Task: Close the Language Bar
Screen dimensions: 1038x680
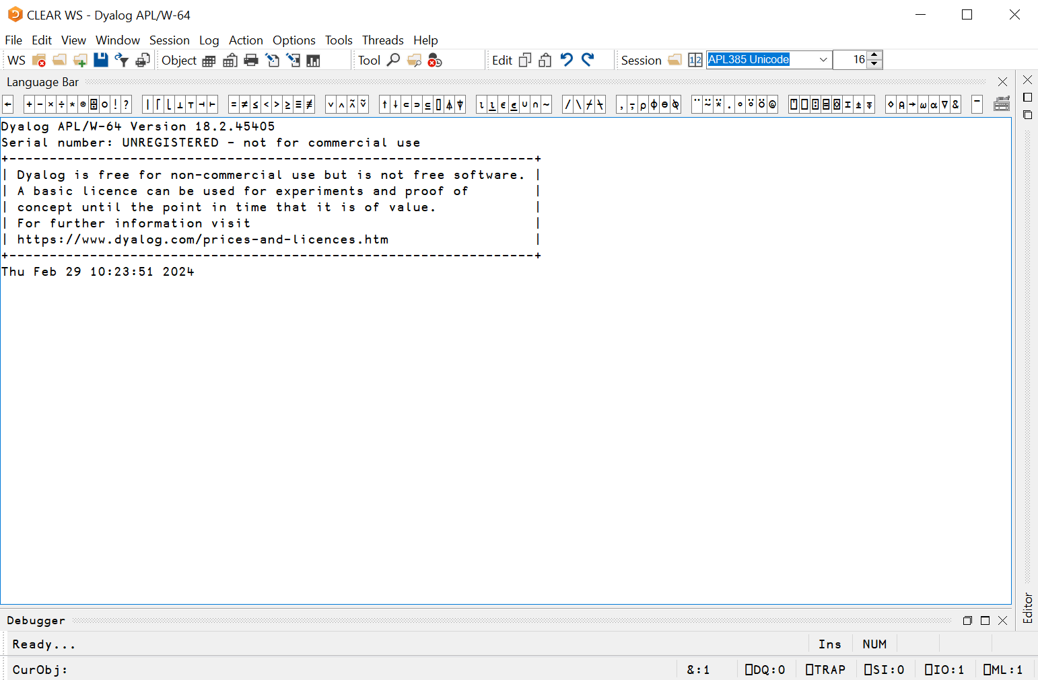Action: pyautogui.click(x=1002, y=82)
